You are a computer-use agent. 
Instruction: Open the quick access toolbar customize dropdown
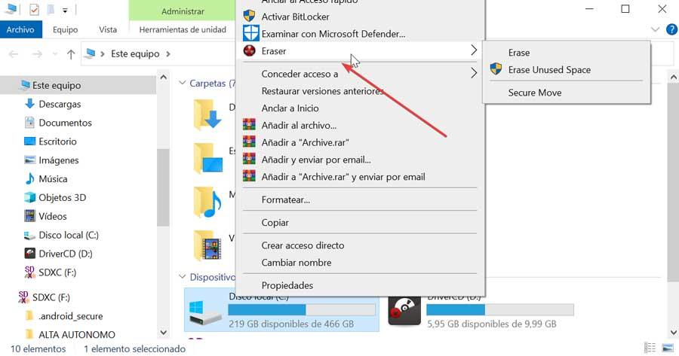coord(65,11)
